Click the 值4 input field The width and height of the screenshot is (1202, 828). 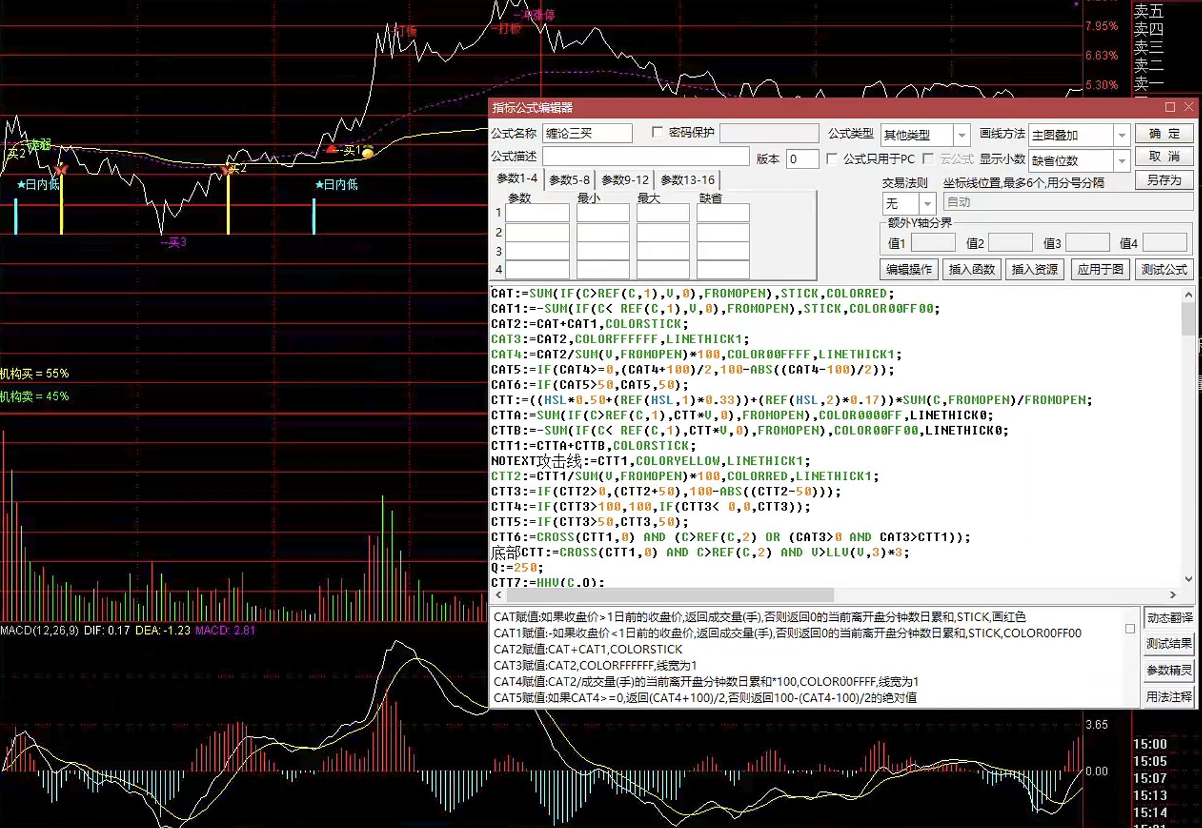(x=1165, y=242)
